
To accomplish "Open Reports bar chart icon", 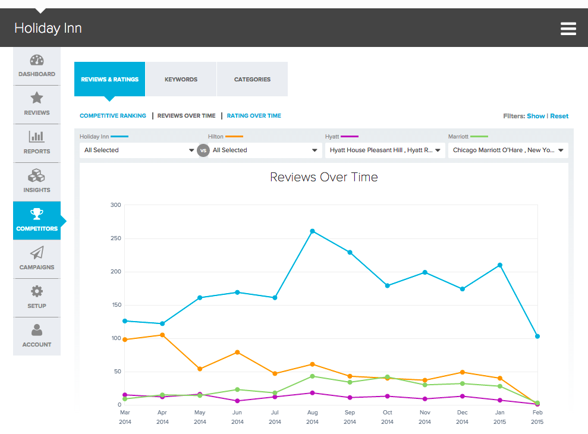I will tap(37, 137).
